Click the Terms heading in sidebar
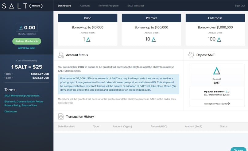Screen dimensions: 248x151 (10, 90)
